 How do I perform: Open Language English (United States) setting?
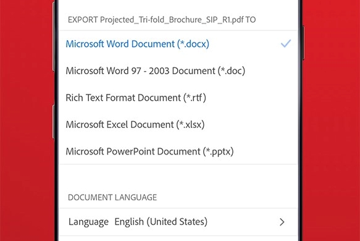[x=178, y=222]
